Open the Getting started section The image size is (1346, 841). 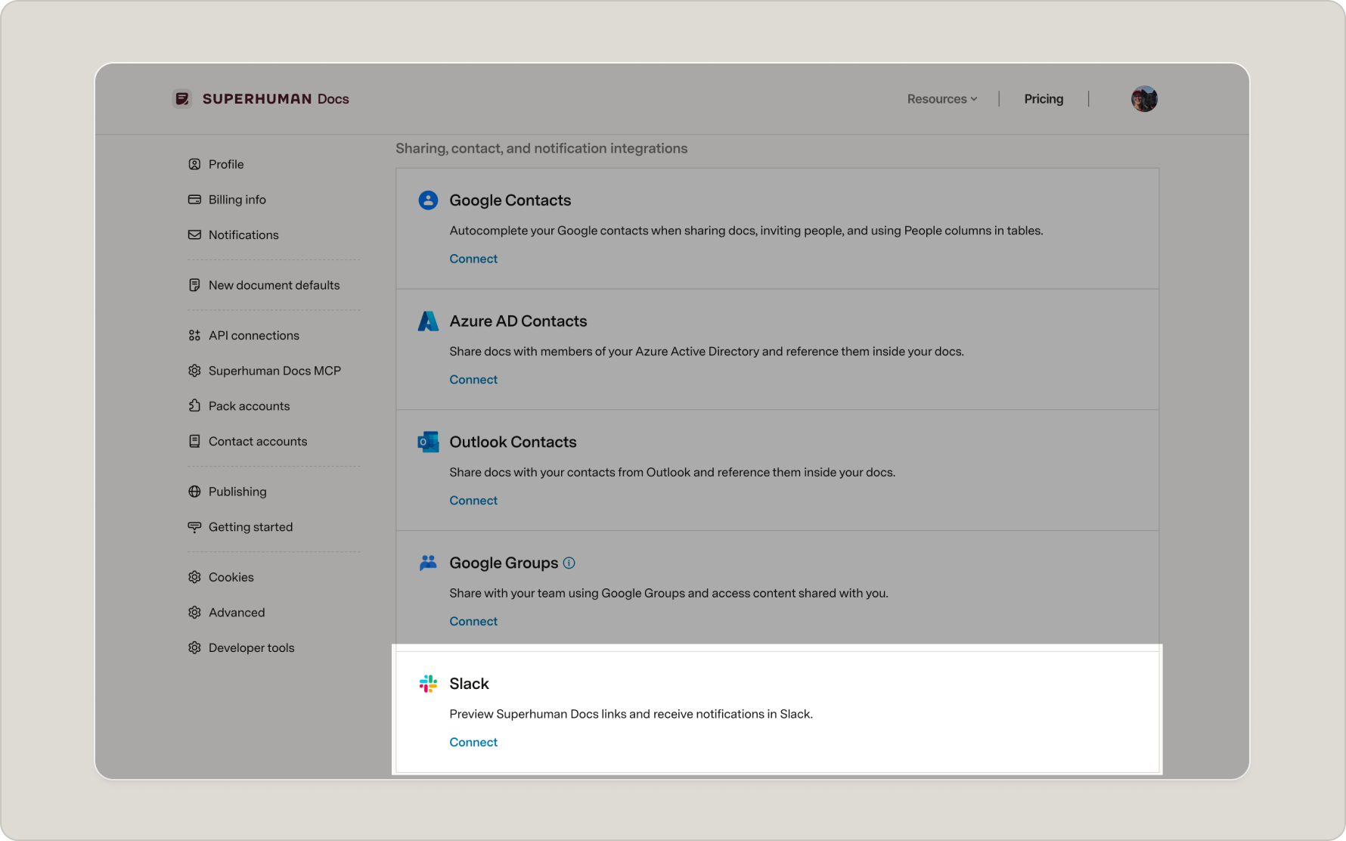[x=250, y=527]
